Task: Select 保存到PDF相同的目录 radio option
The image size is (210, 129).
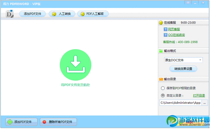Action: coord(163,88)
